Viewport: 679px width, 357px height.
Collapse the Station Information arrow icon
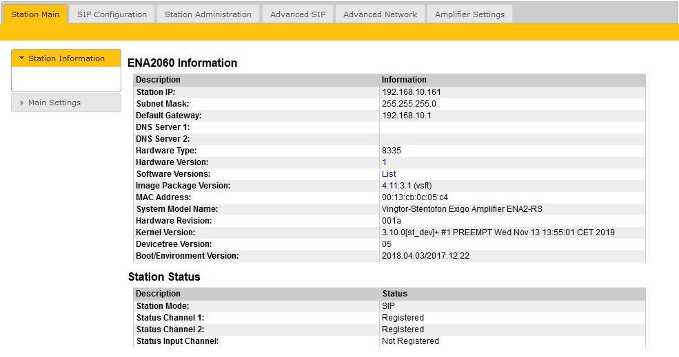(x=21, y=58)
